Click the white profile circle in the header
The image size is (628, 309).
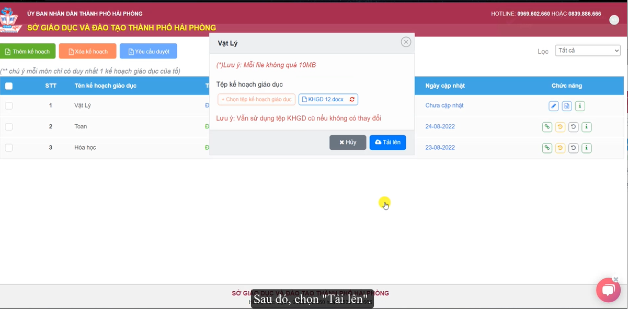[614, 20]
